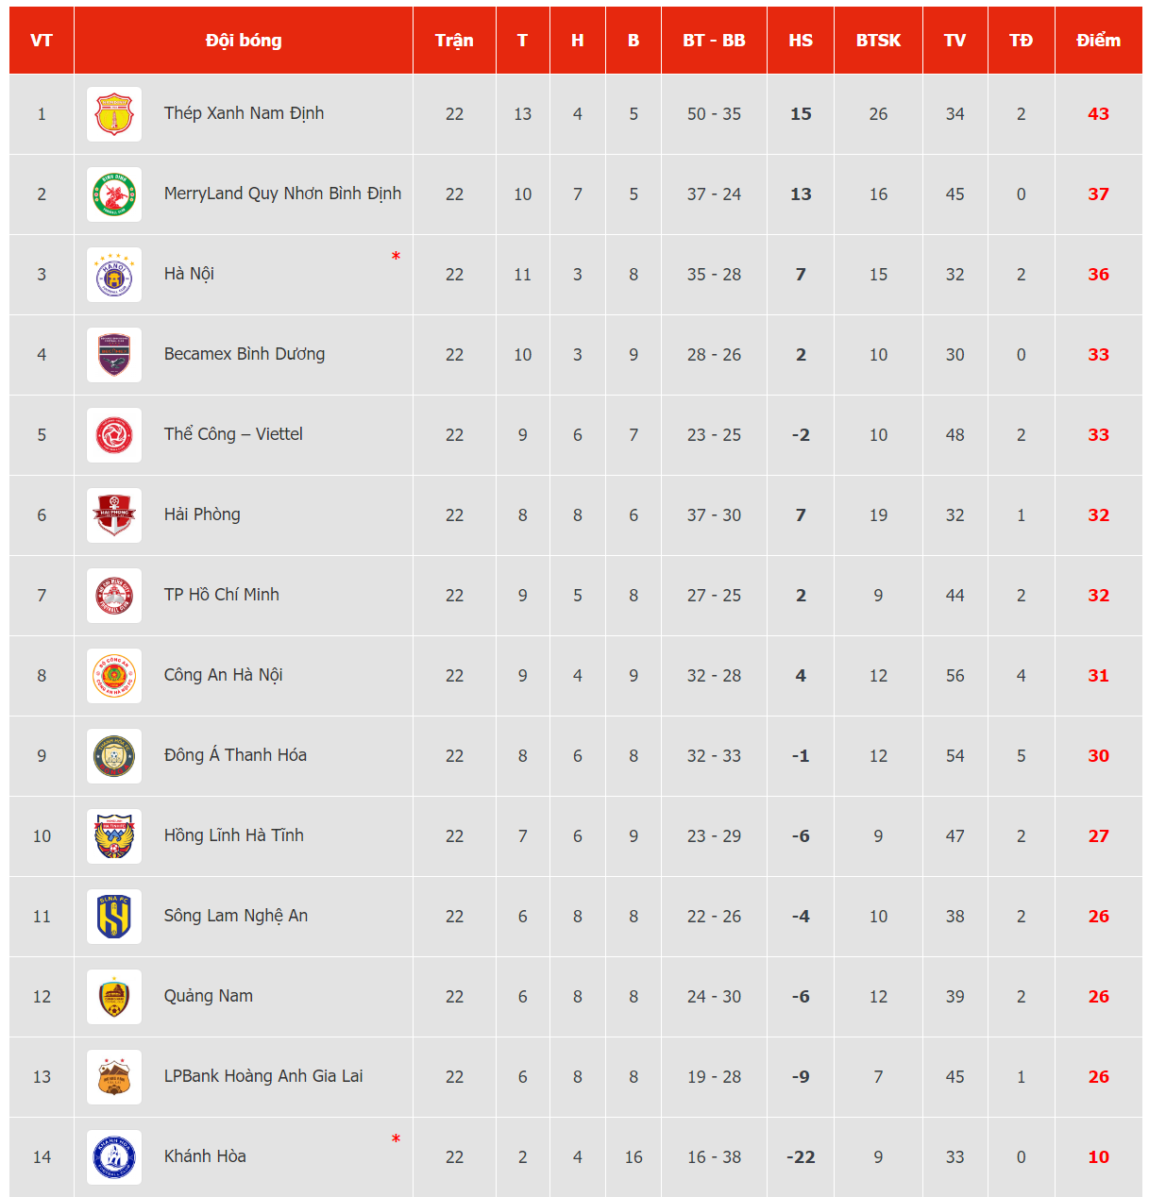Open the Đông Á Thanh Hóa team link
Screen dimensions: 1149x1197
tap(235, 755)
